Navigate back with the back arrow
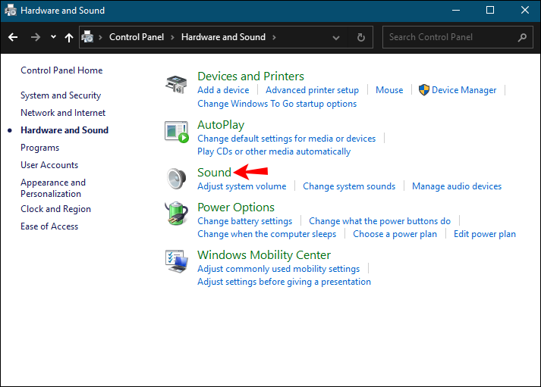 point(13,37)
